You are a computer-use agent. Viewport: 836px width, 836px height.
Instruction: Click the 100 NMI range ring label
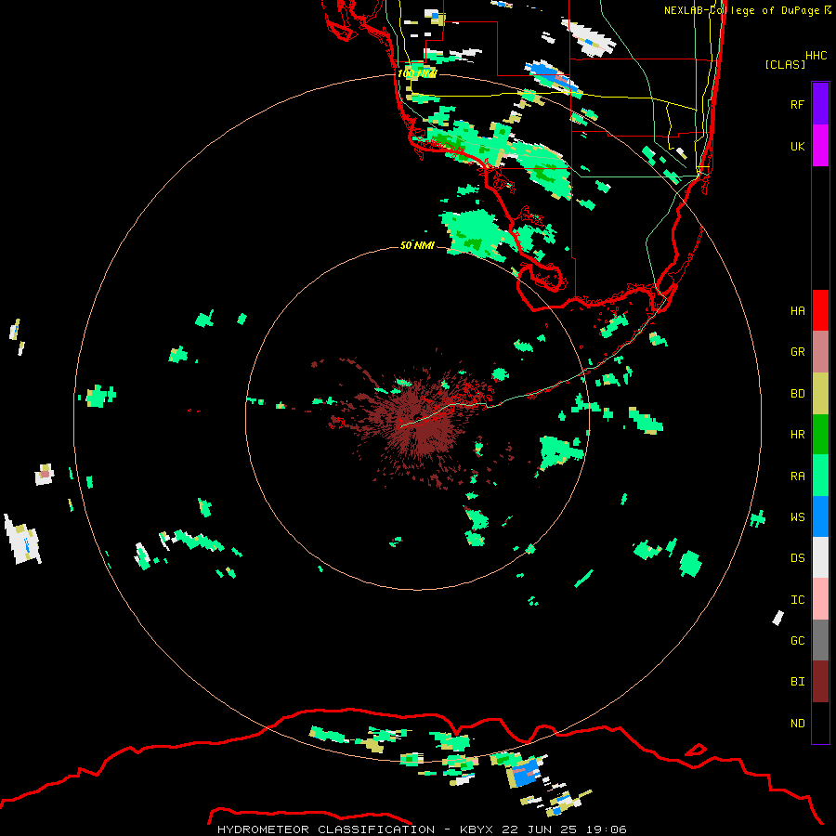click(417, 73)
